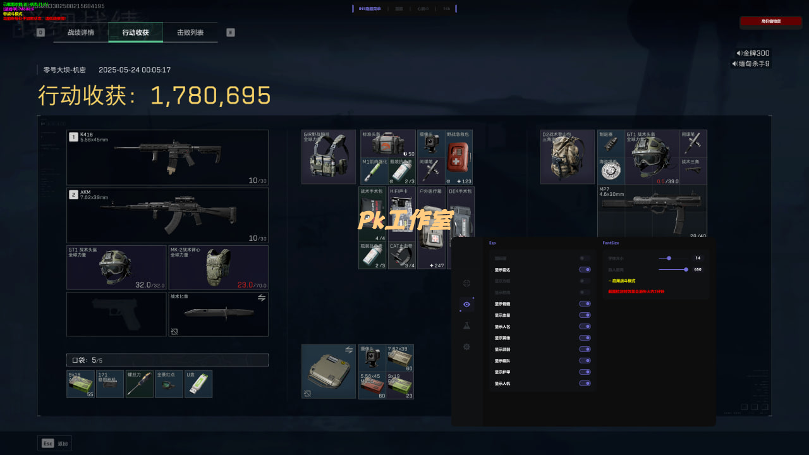Select the HIFI sound card item

point(402,214)
